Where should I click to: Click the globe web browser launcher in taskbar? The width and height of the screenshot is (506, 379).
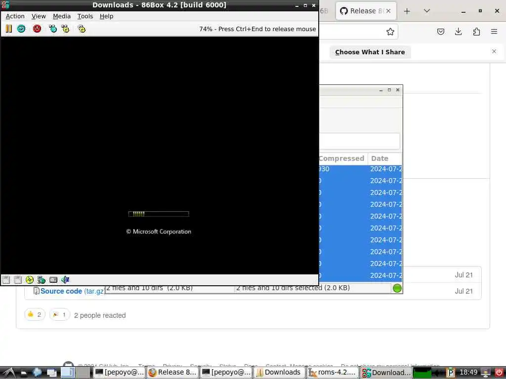[x=37, y=373]
